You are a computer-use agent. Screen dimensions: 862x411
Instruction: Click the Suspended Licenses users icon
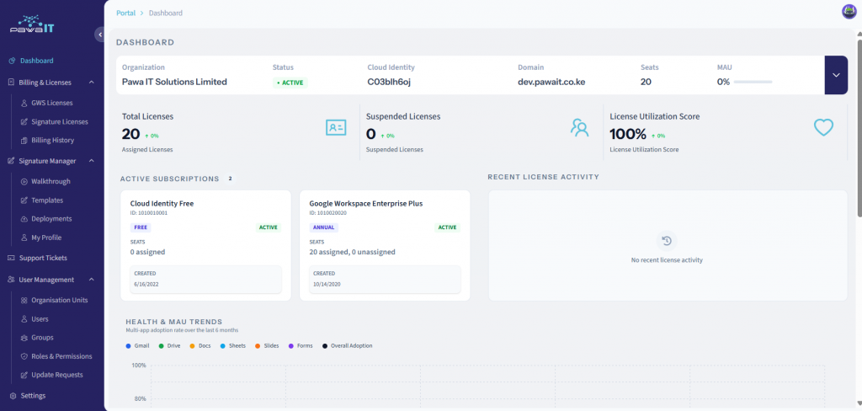pos(579,128)
